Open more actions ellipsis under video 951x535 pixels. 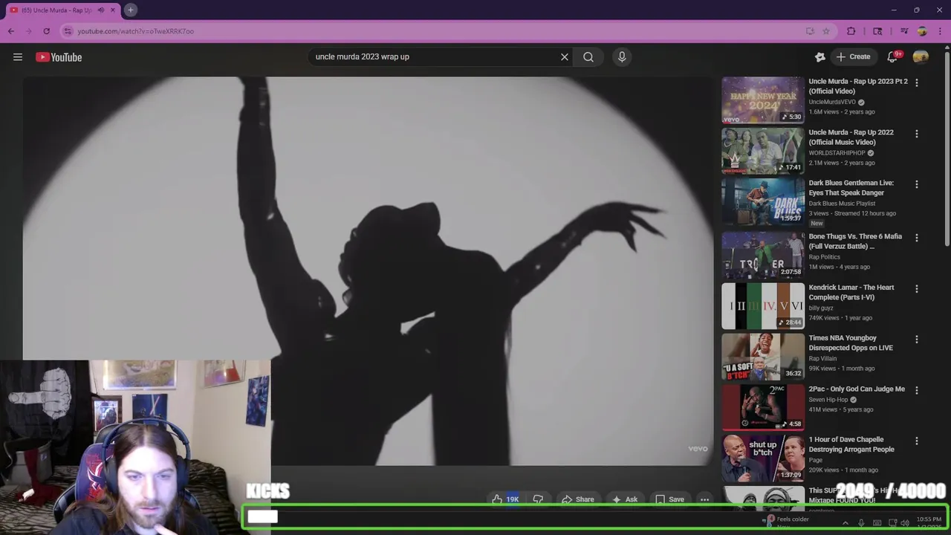click(x=704, y=499)
